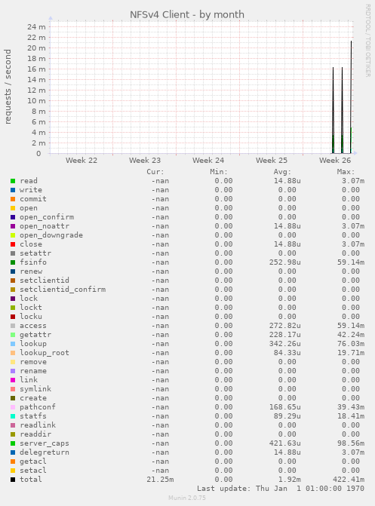The height and width of the screenshot is (506, 375).
Task: Click the pathconf Max value 39.43m
Action: coord(351,407)
